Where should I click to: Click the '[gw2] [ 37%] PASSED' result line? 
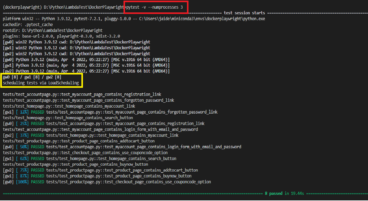click(91, 136)
